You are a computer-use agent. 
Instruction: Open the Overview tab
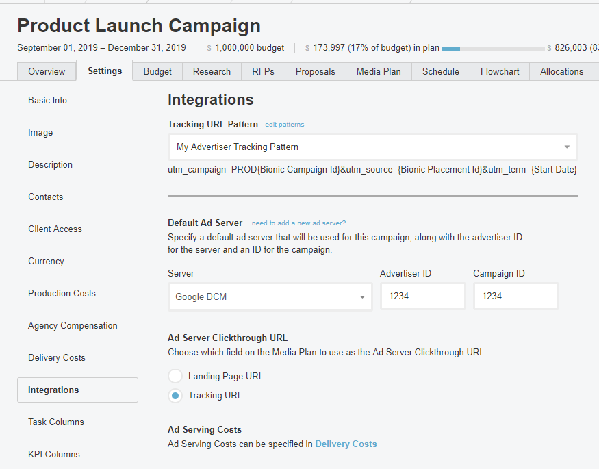(47, 71)
